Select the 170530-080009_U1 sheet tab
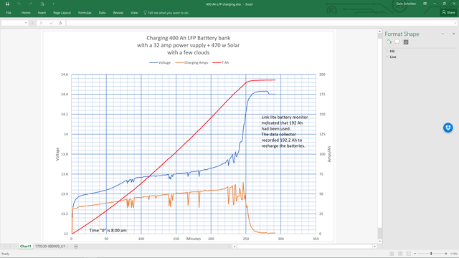 click(50, 247)
